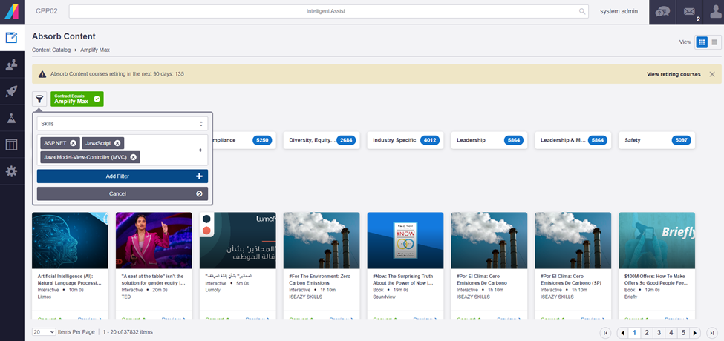
Task: Click '#Por El Clima: Cero Emisiones De Carbono (SP)' title
Action: click(572, 279)
